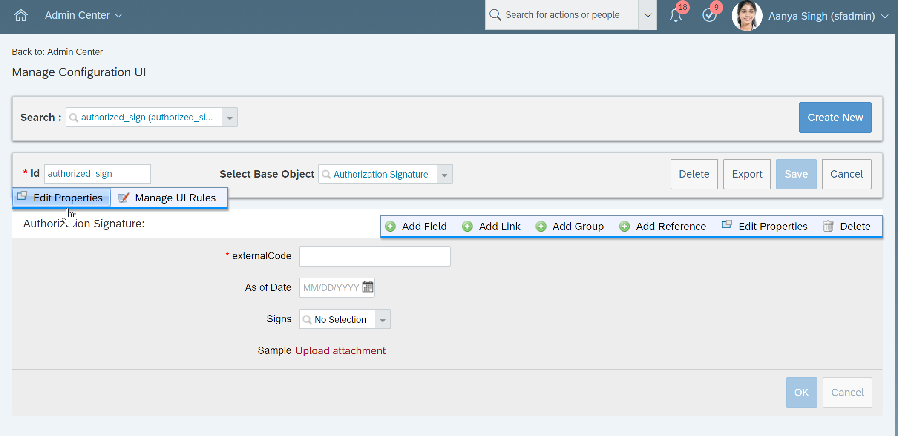The width and height of the screenshot is (898, 436).
Task: Go to the Home page icon
Action: (x=20, y=15)
